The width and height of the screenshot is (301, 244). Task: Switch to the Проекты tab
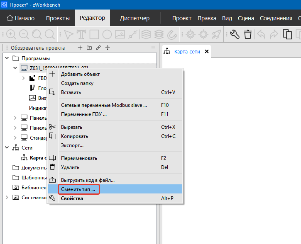click(58, 18)
